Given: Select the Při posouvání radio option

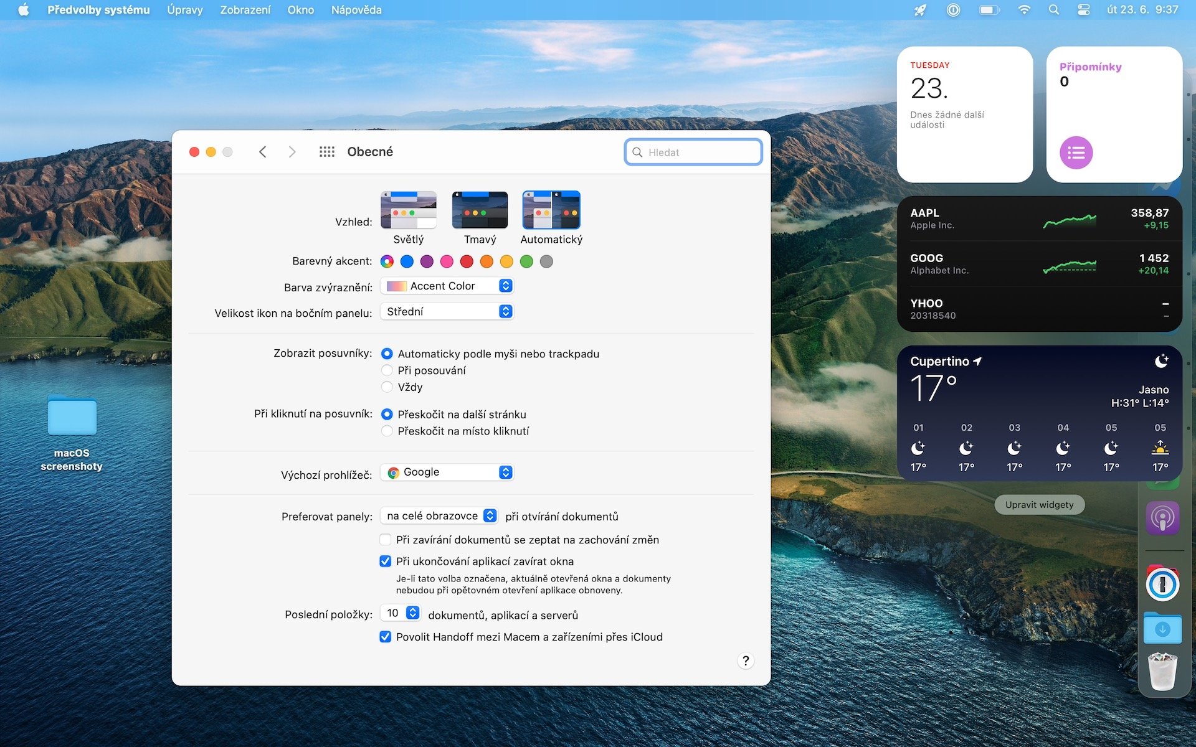Looking at the screenshot, I should point(387,370).
